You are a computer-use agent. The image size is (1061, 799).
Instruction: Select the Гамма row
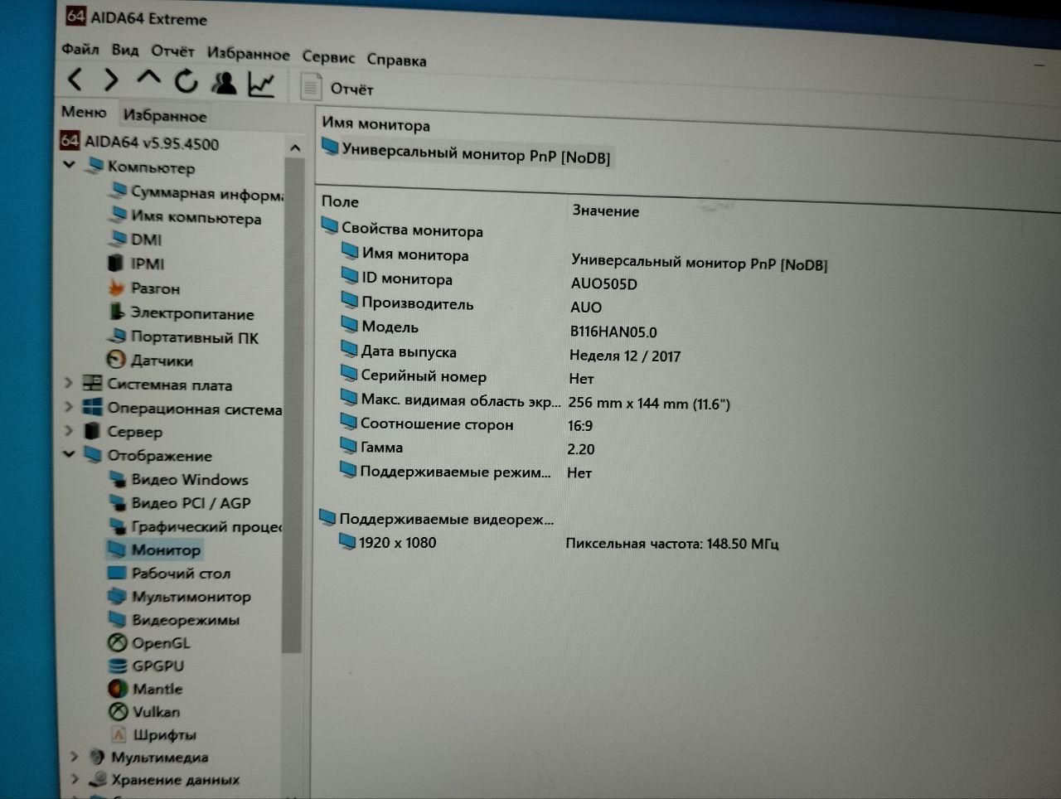tap(467, 448)
